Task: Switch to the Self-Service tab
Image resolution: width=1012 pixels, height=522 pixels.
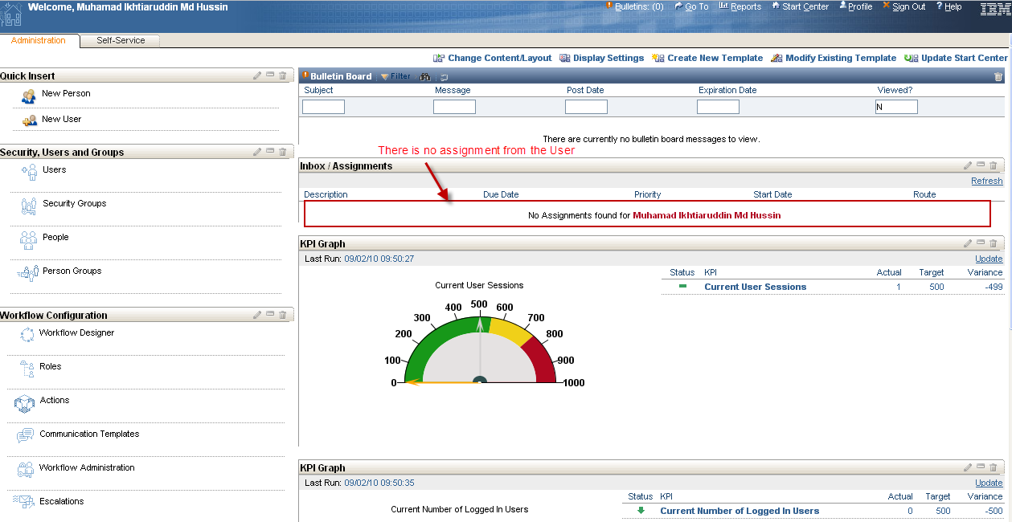Action: click(119, 39)
